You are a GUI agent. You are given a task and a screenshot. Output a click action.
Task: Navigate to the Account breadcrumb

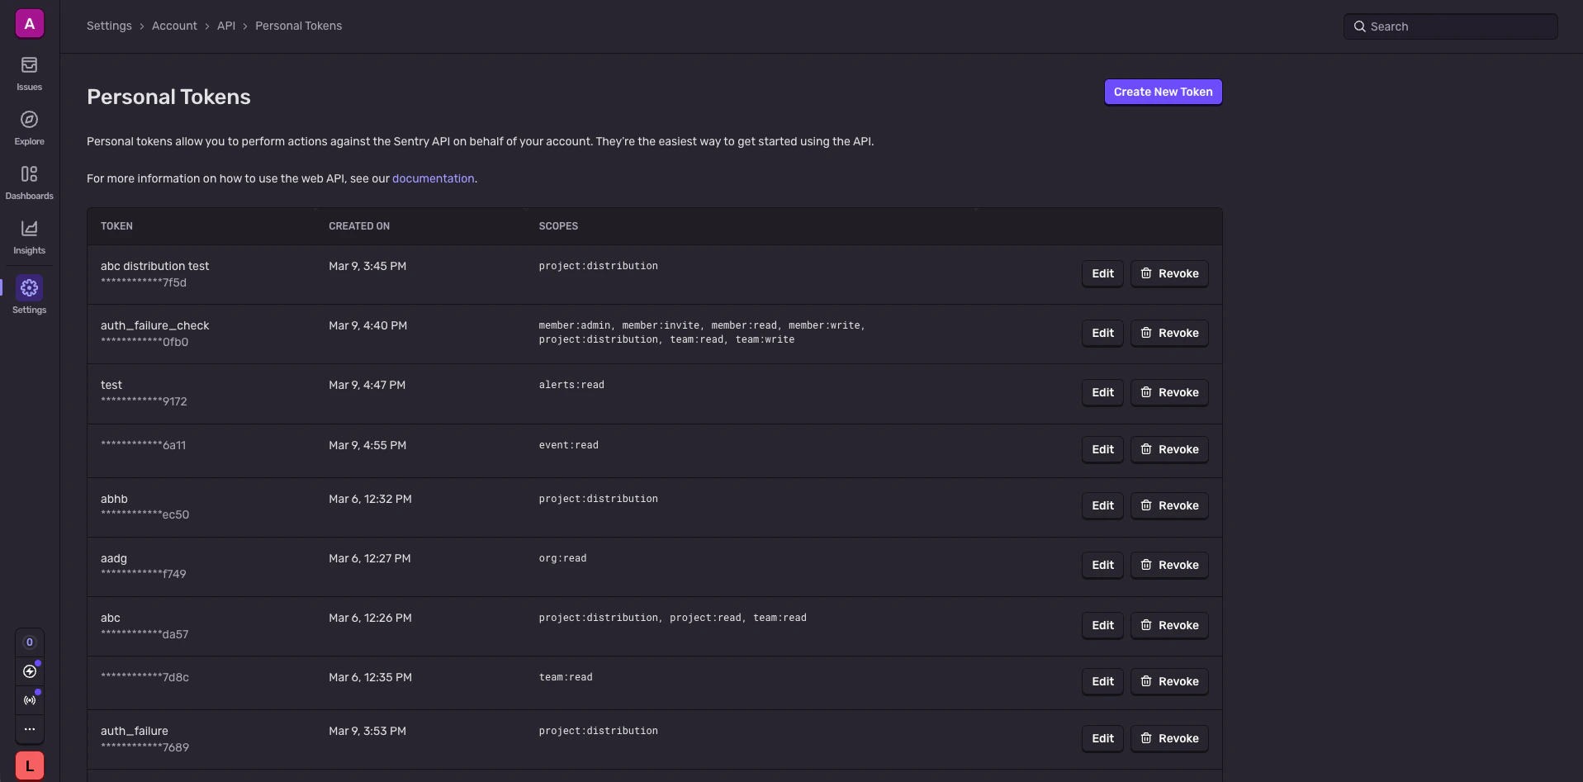click(173, 26)
